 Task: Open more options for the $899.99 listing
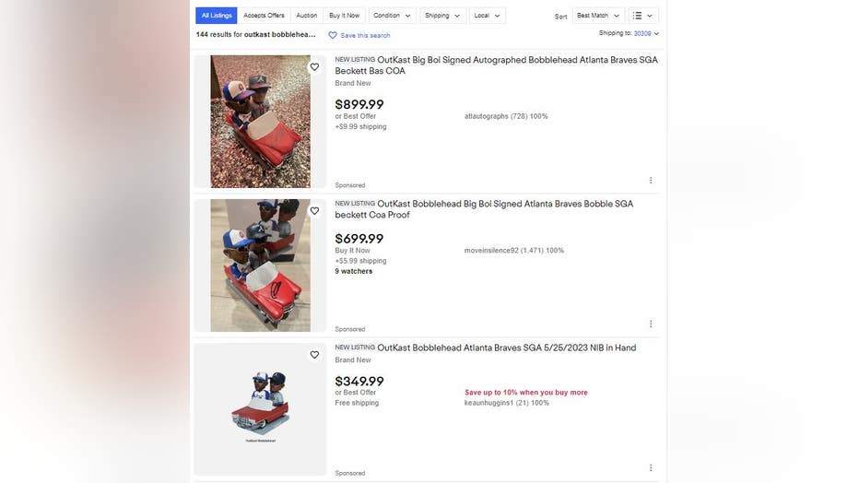(651, 180)
